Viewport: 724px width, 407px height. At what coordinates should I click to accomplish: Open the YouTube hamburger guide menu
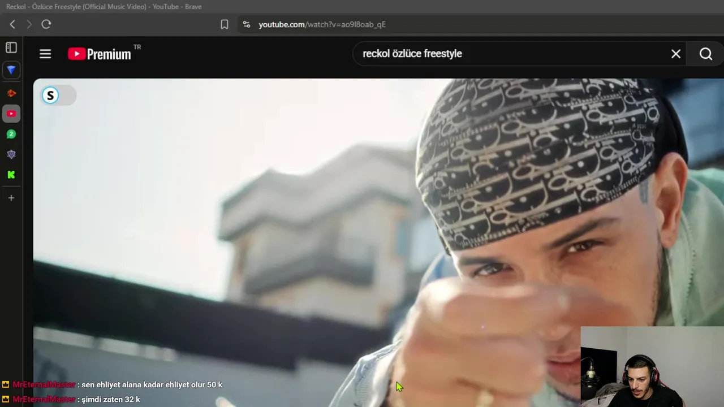click(x=45, y=54)
